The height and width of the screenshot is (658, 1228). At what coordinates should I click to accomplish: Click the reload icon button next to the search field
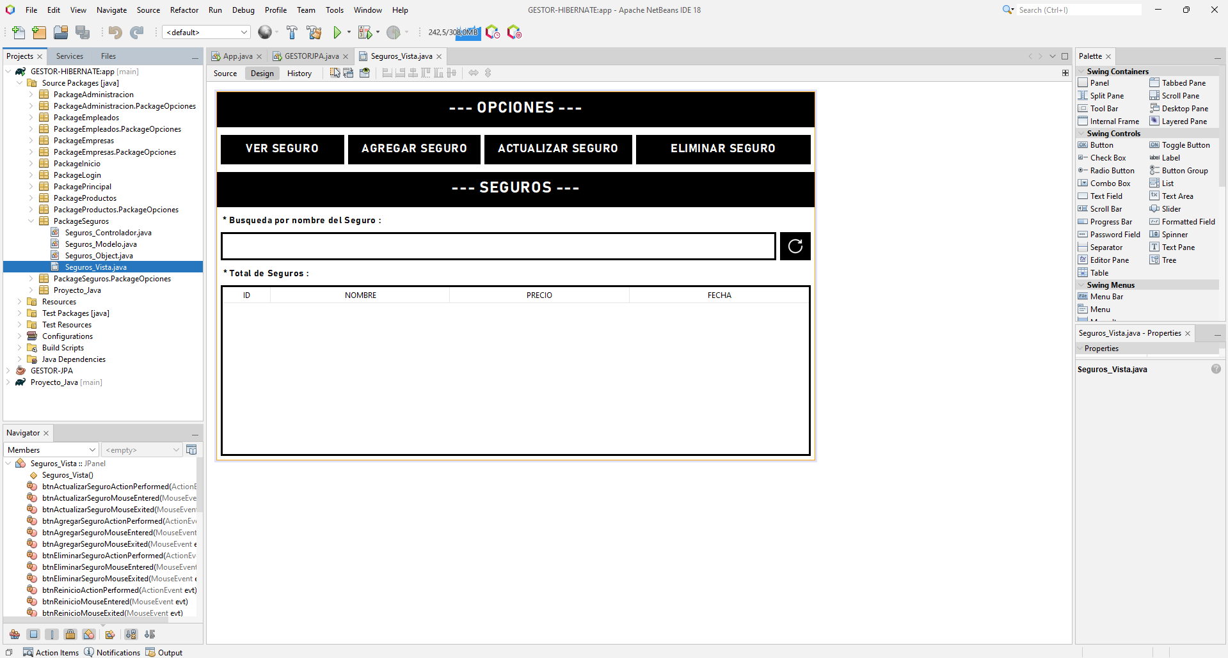point(795,246)
